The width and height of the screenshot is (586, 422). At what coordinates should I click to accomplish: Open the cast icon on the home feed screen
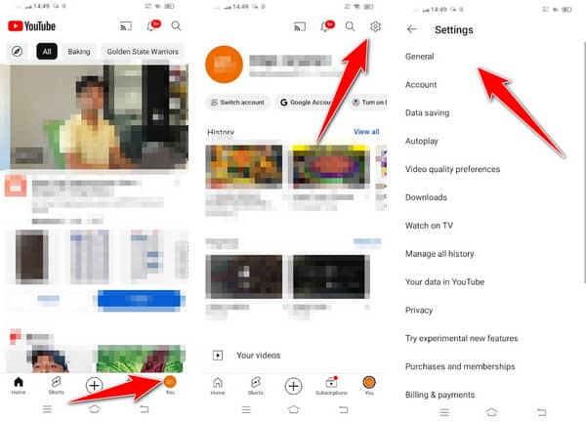point(126,26)
